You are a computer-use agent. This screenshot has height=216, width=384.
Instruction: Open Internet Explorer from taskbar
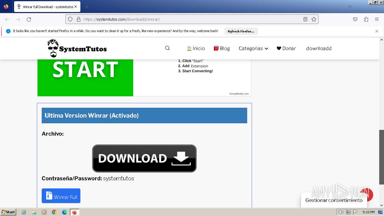click(24, 212)
